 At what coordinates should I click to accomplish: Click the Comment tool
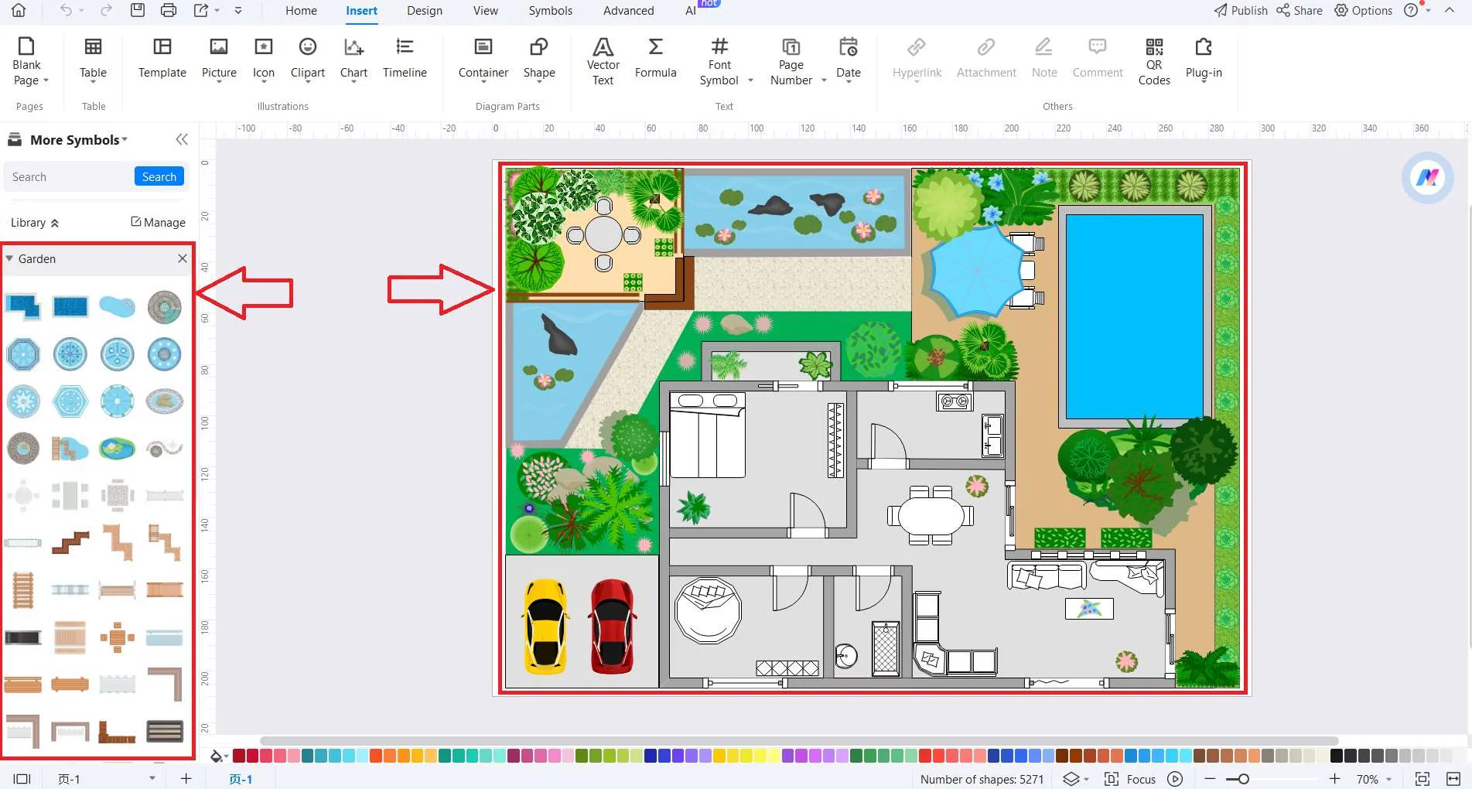tap(1097, 58)
